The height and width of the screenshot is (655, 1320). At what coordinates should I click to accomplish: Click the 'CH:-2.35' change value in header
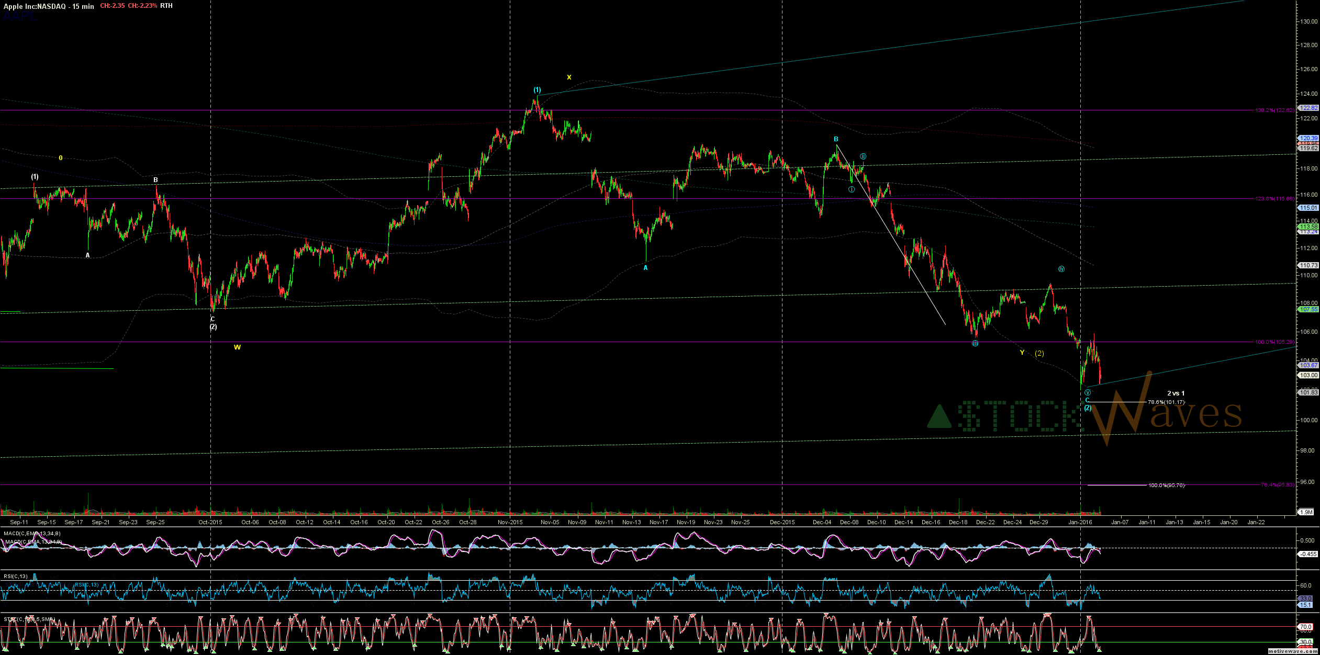coord(112,6)
